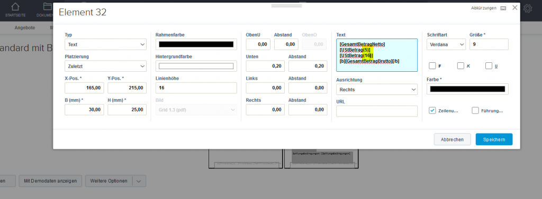Image resolution: width=542 pixels, height=199 pixels.
Task: Click the Abkürzungen keyboard icon
Action: pos(503,8)
